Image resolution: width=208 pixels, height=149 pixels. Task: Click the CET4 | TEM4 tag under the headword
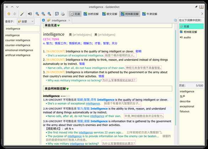51,39
